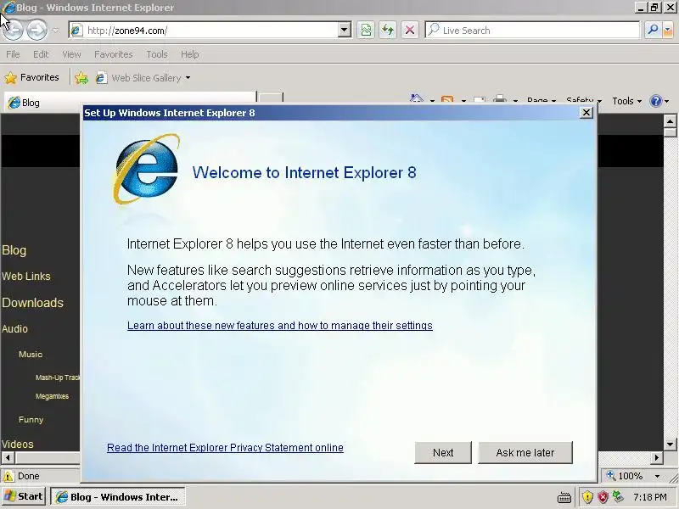
Task: Click the 7:18 PM system clock
Action: [x=649, y=497]
